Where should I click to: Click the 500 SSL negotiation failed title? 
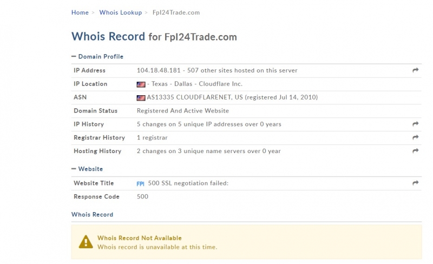coord(188,183)
